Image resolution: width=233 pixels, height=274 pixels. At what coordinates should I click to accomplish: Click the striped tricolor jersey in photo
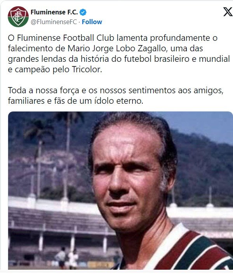(189, 251)
